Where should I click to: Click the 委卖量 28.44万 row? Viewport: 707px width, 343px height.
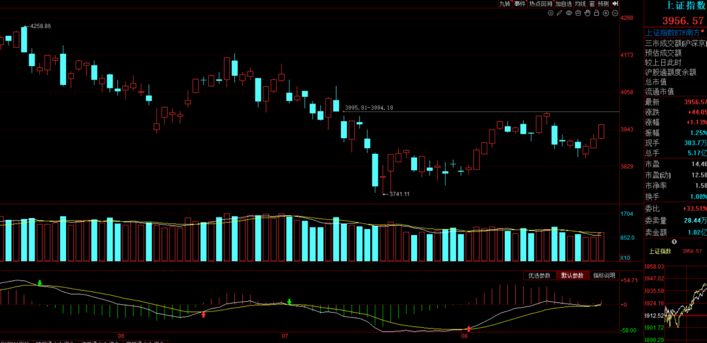tap(676, 221)
